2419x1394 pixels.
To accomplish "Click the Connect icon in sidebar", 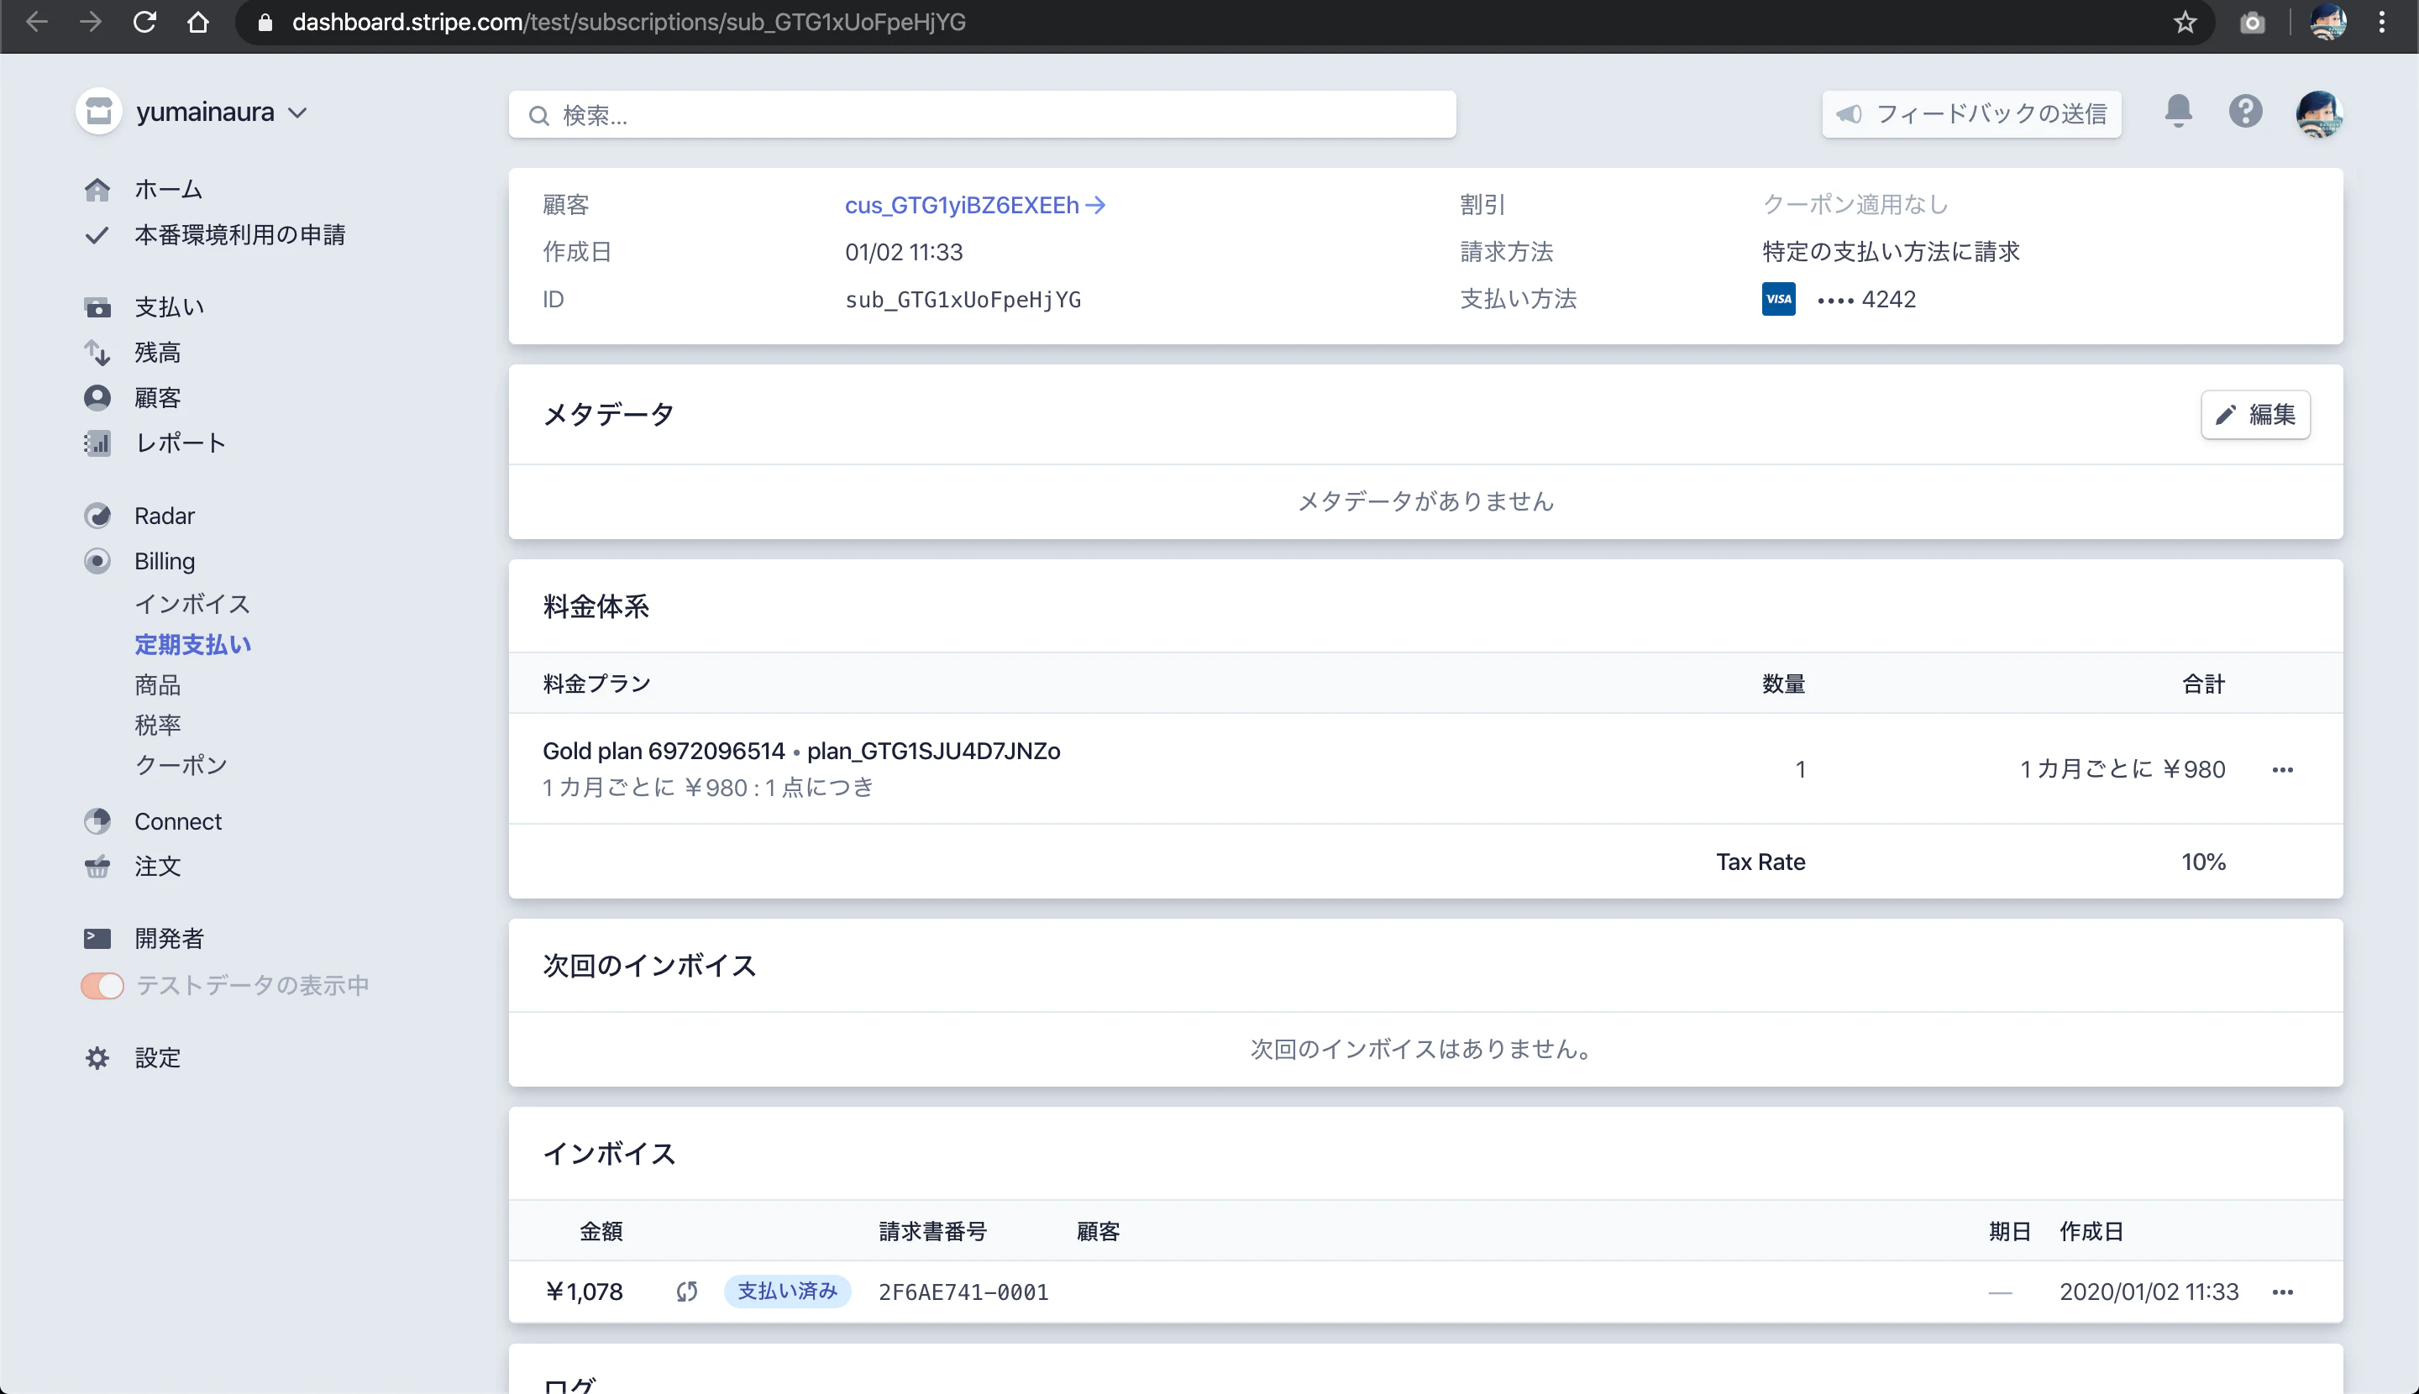I will point(97,821).
